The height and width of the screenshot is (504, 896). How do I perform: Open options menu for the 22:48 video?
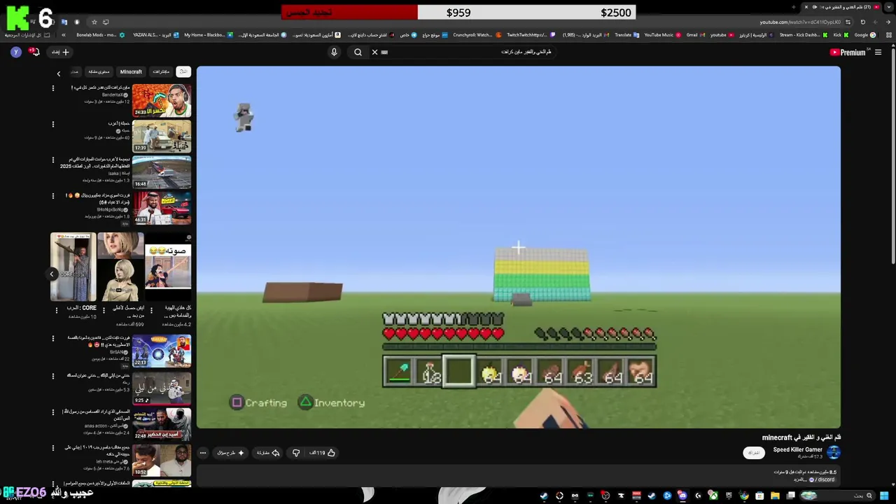pyautogui.click(x=52, y=412)
